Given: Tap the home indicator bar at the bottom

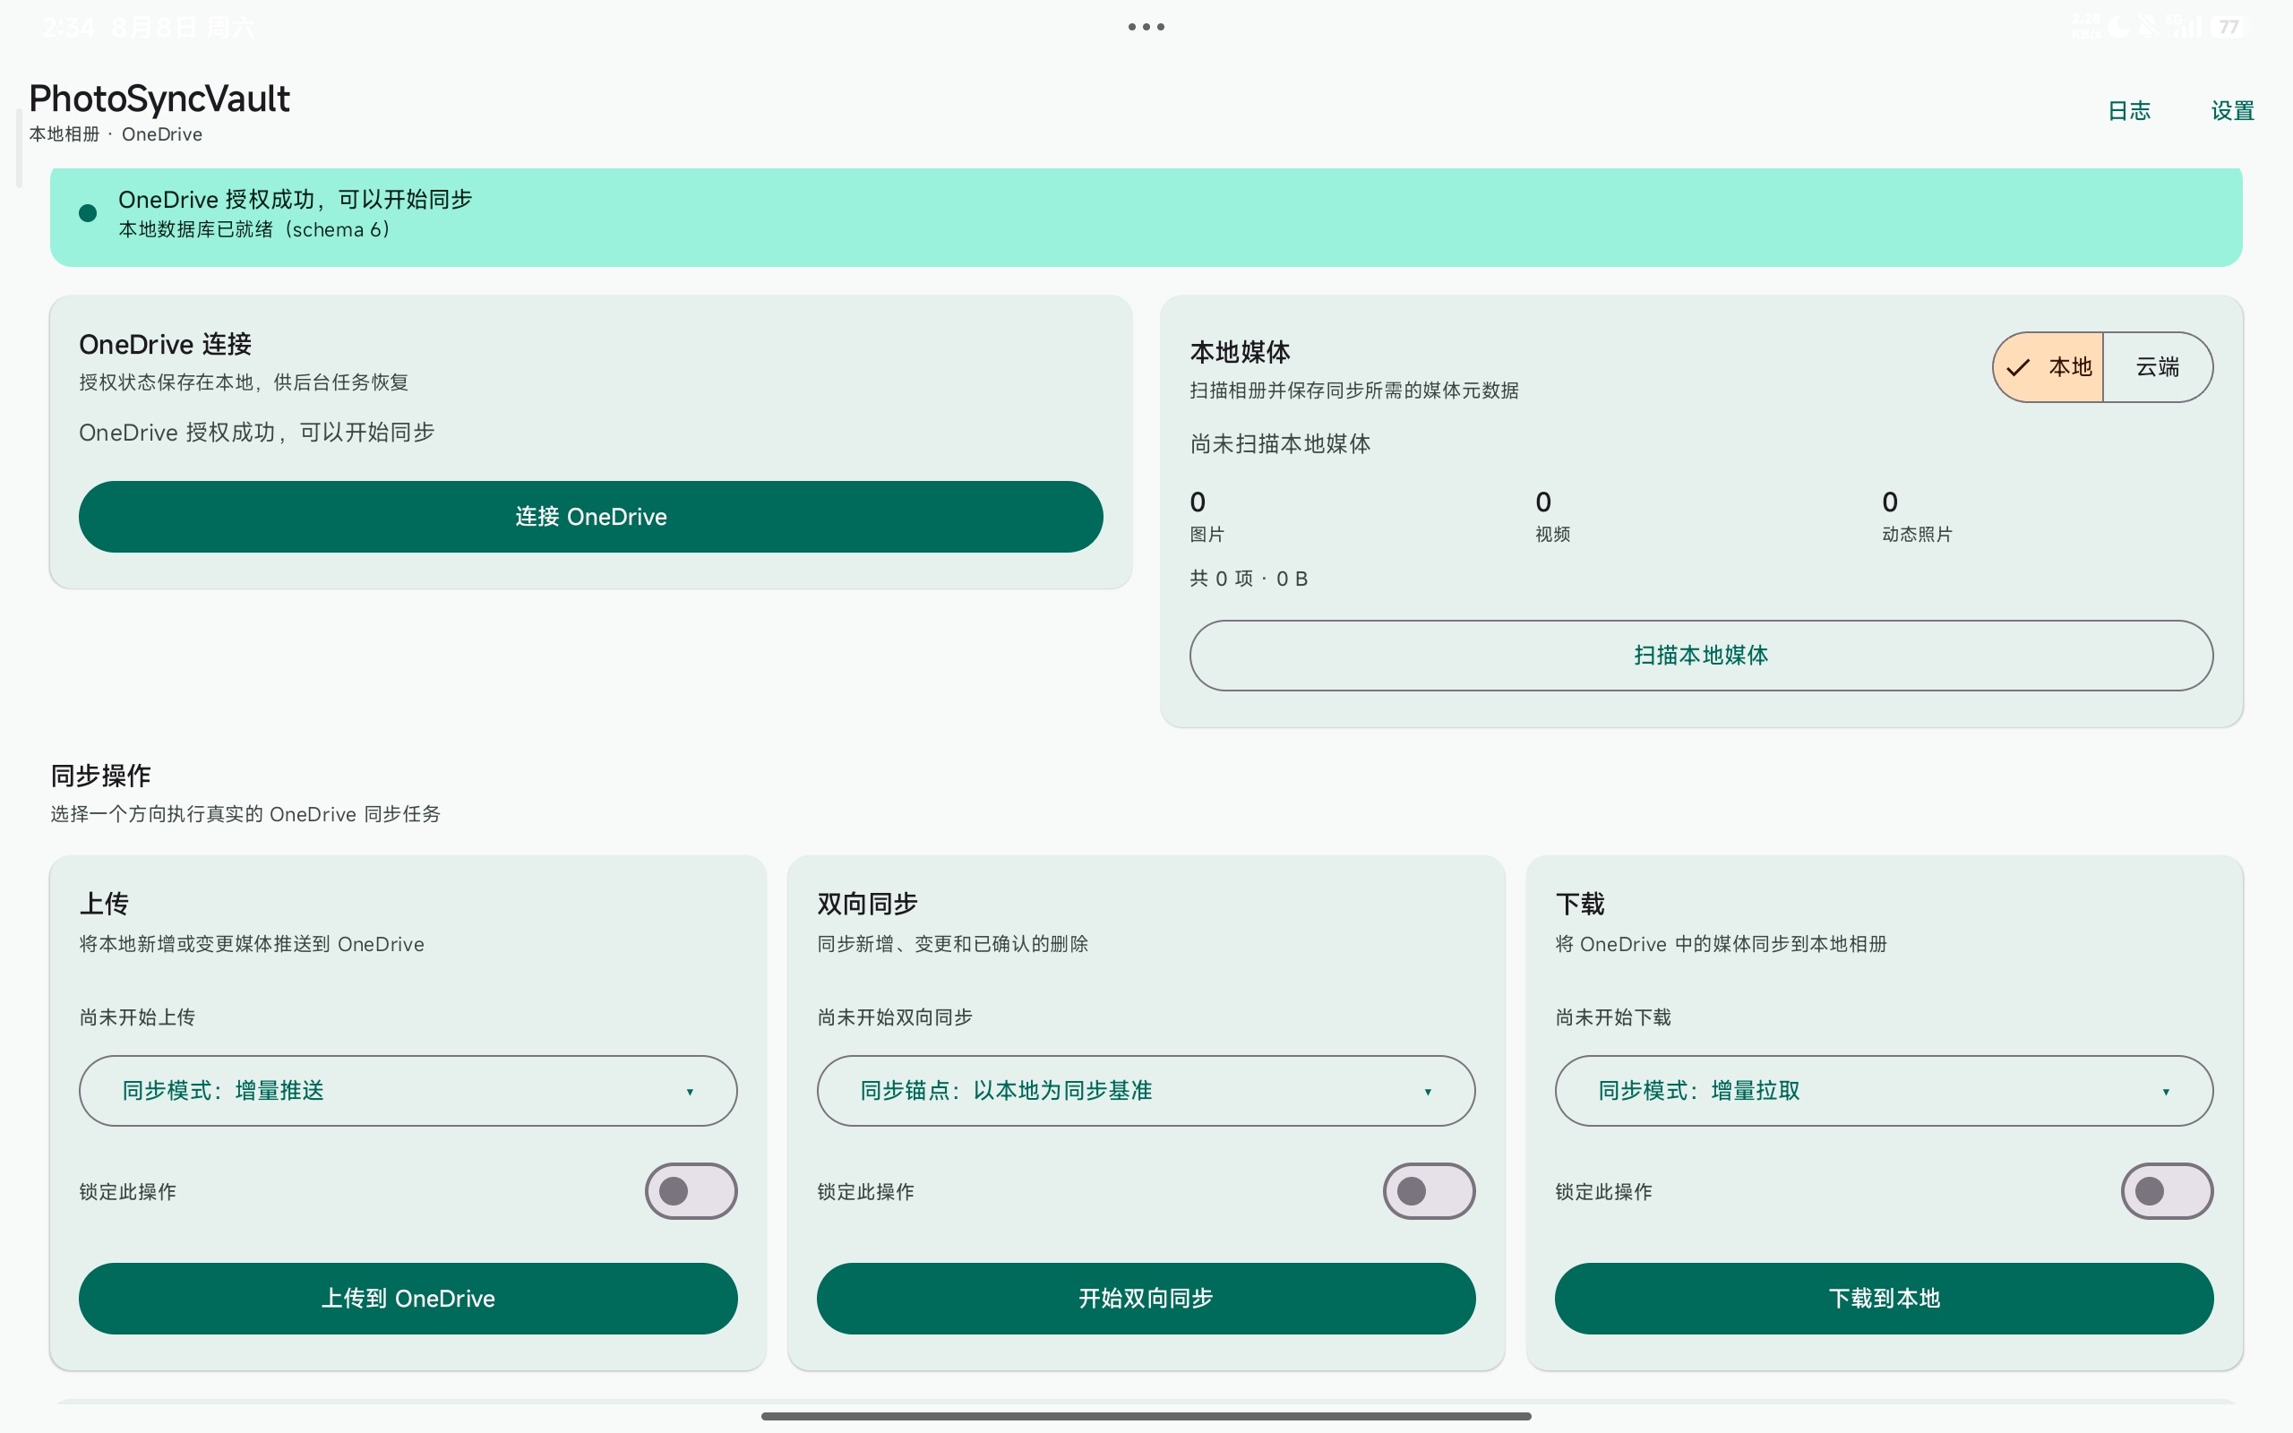Looking at the screenshot, I should point(1146,1416).
